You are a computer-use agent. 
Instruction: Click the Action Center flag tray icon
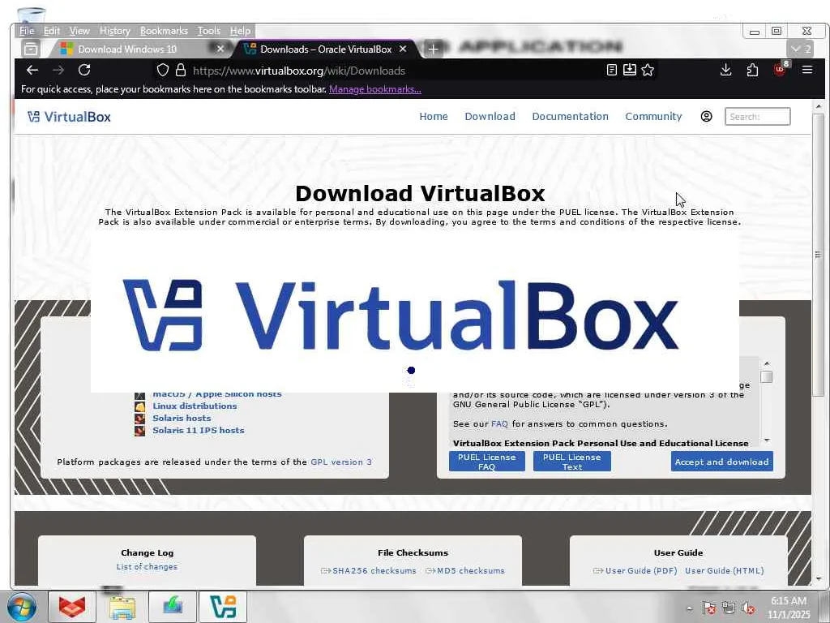click(x=708, y=608)
